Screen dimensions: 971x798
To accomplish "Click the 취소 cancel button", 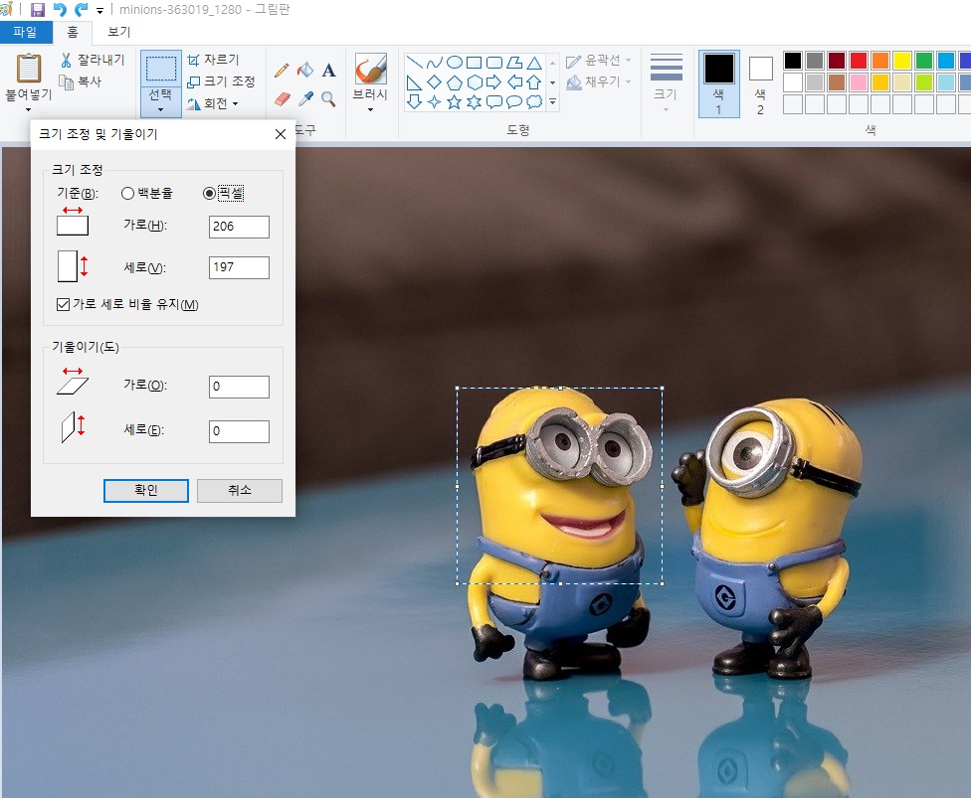I will tap(240, 491).
